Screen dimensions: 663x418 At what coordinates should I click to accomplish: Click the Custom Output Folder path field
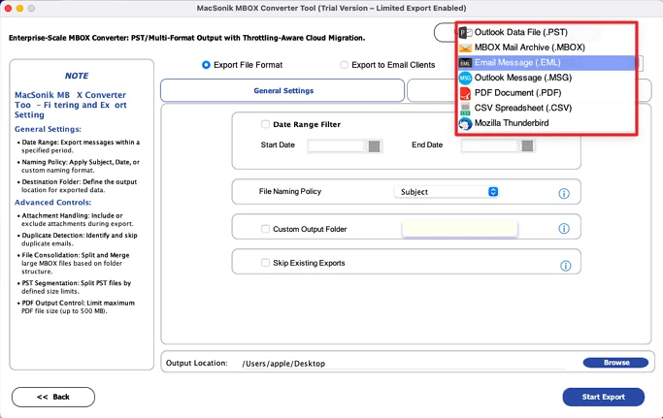[459, 229]
